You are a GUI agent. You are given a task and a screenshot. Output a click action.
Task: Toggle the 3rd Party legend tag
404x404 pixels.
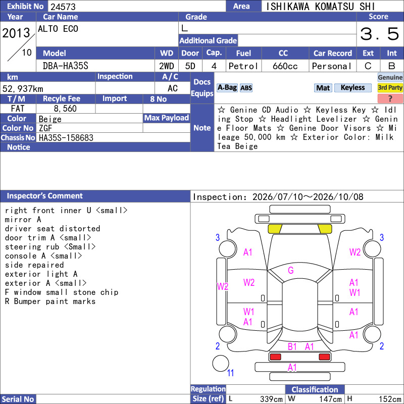click(390, 88)
